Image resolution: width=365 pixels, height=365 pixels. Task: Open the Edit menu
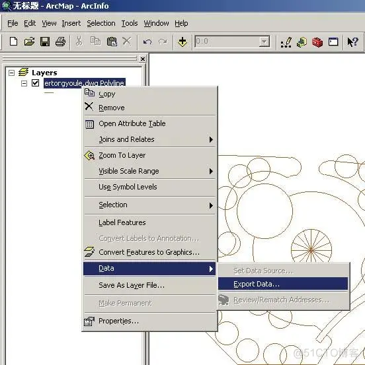pyautogui.click(x=30, y=23)
